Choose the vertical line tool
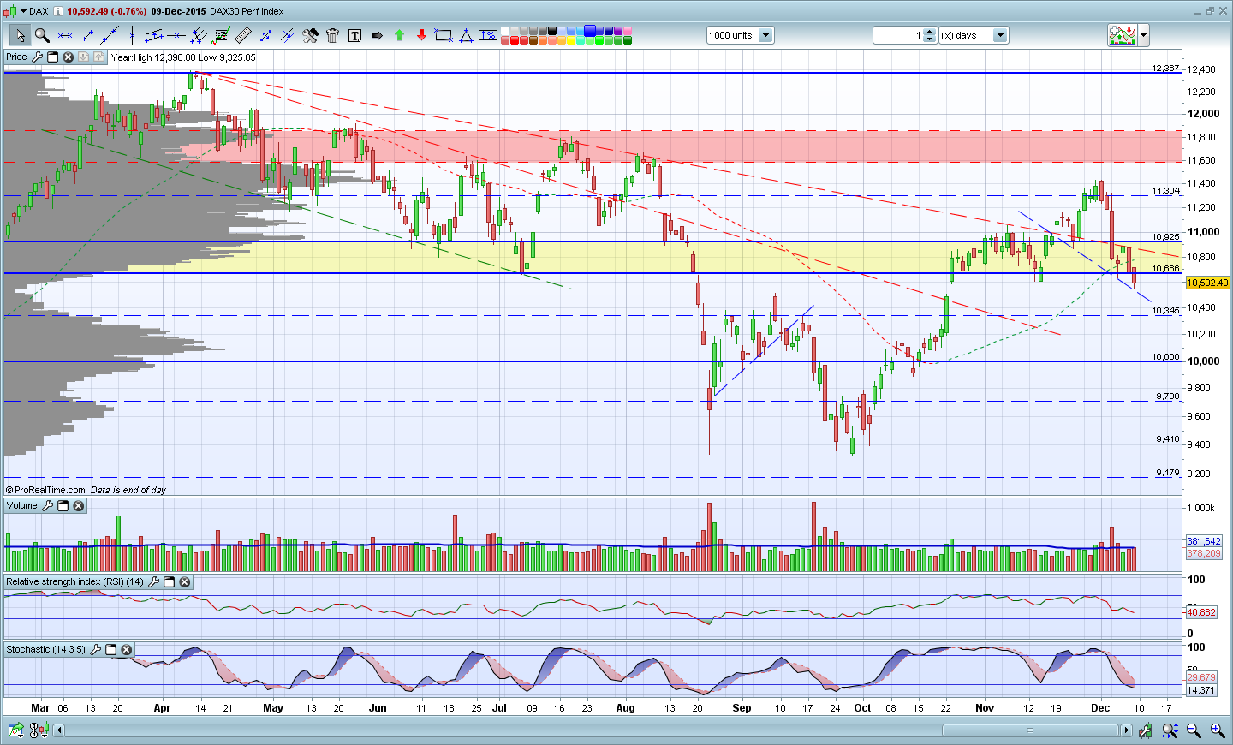This screenshot has width=1233, height=745. [132, 35]
